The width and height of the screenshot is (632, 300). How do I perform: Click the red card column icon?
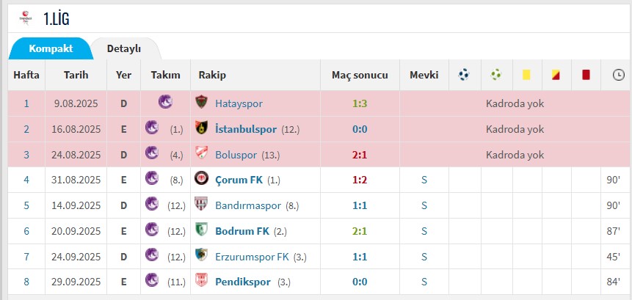pos(586,75)
